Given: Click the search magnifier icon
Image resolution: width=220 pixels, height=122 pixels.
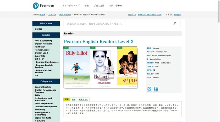Looking at the screenshot, I should click(x=175, y=24).
